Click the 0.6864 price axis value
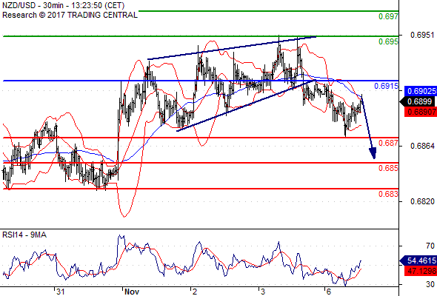Screen dimensions: 437x296 click(422, 146)
